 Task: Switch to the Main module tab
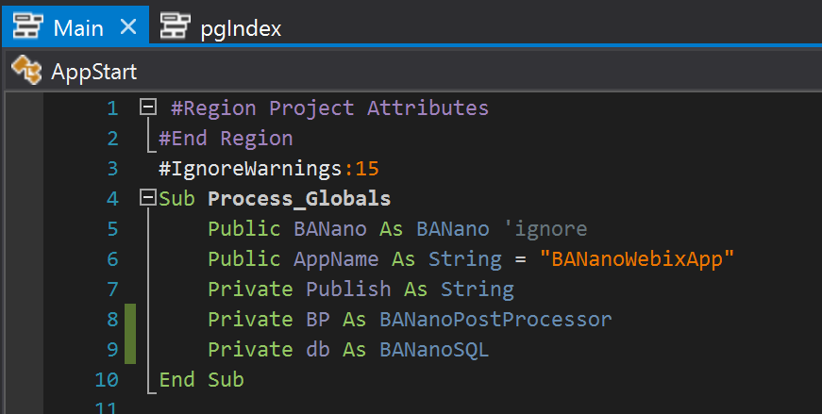click(x=77, y=27)
